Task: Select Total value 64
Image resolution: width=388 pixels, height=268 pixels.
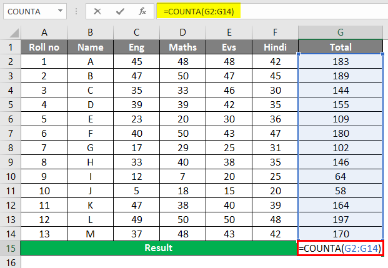Action: [341, 176]
